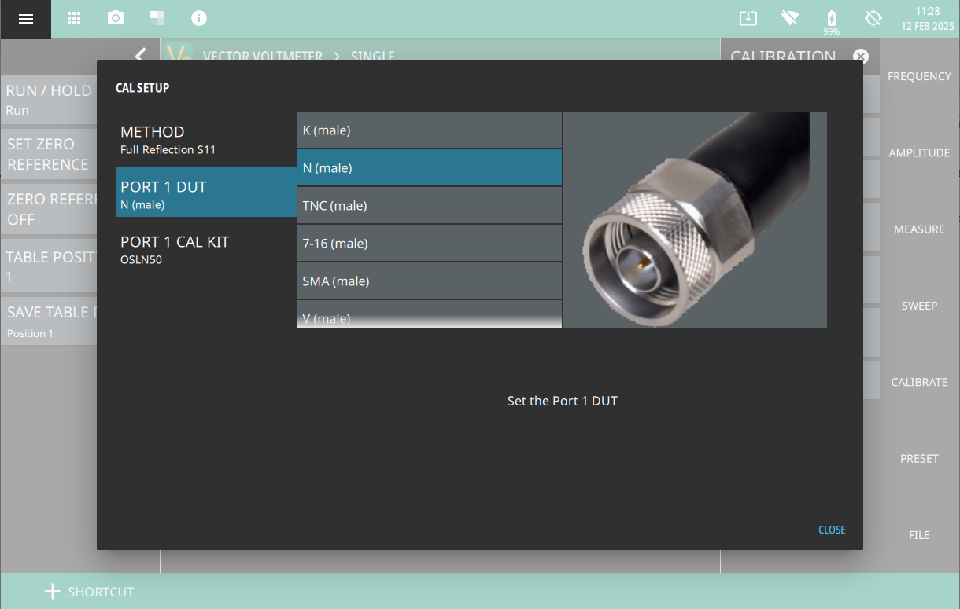Choose K (male) connector type
Viewport: 960px width, 609px height.
pyautogui.click(x=429, y=130)
